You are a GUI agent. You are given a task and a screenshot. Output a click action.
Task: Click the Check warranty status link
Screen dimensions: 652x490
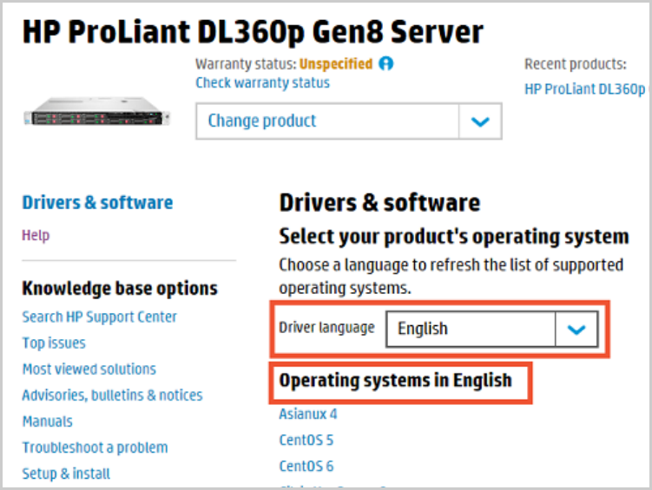click(262, 83)
